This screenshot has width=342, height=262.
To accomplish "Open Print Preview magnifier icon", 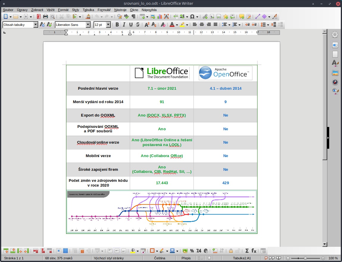I will [52, 16].
